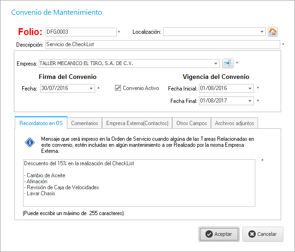
Task: Click the company selector icon next to Empresa
Action: tap(228, 63)
